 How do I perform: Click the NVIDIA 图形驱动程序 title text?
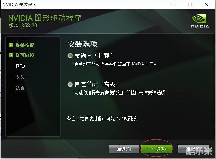(x=45, y=18)
